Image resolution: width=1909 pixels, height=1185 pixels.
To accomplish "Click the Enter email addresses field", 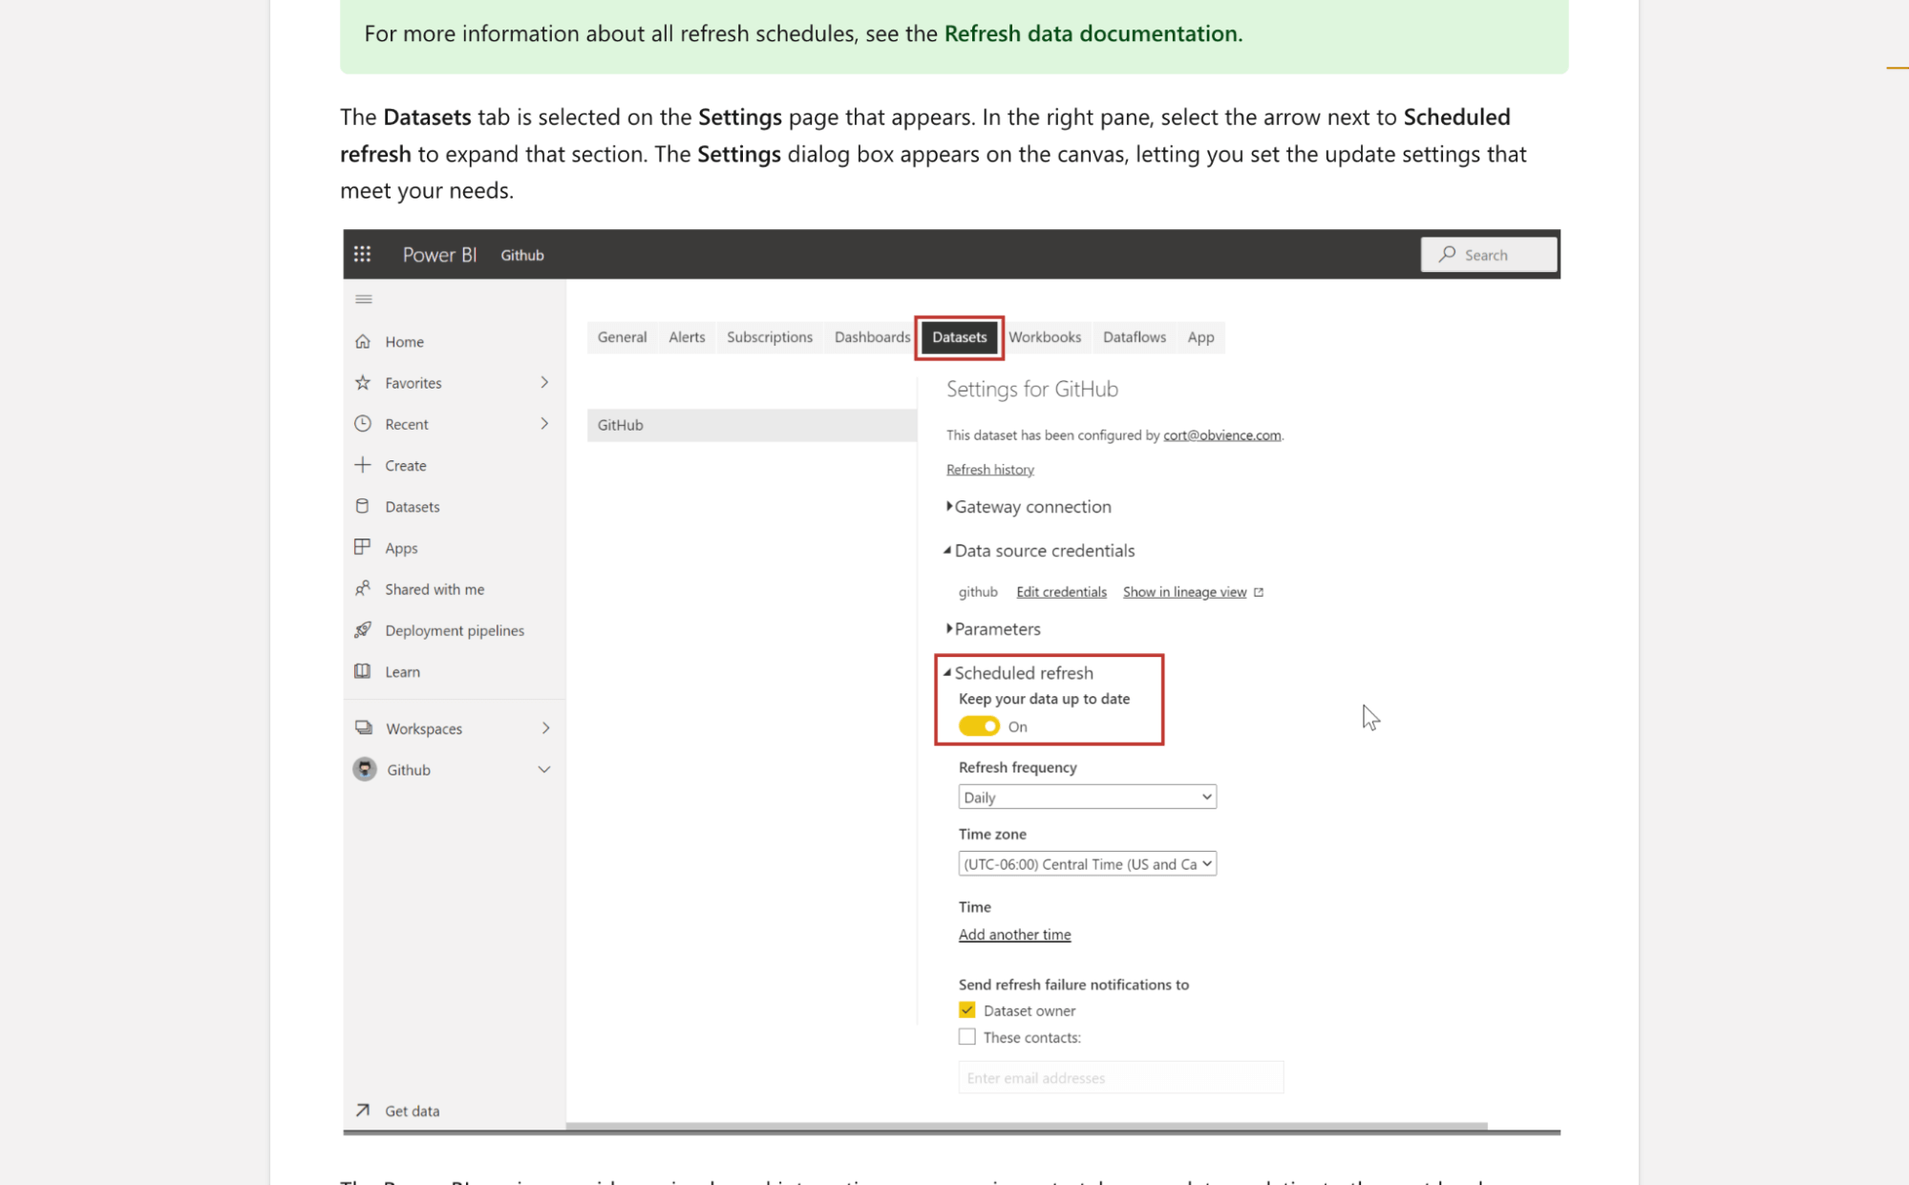I will tap(1121, 1077).
